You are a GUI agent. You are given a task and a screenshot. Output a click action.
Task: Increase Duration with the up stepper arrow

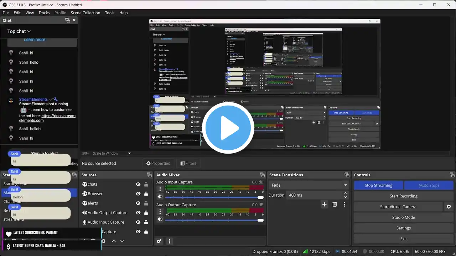click(x=345, y=193)
